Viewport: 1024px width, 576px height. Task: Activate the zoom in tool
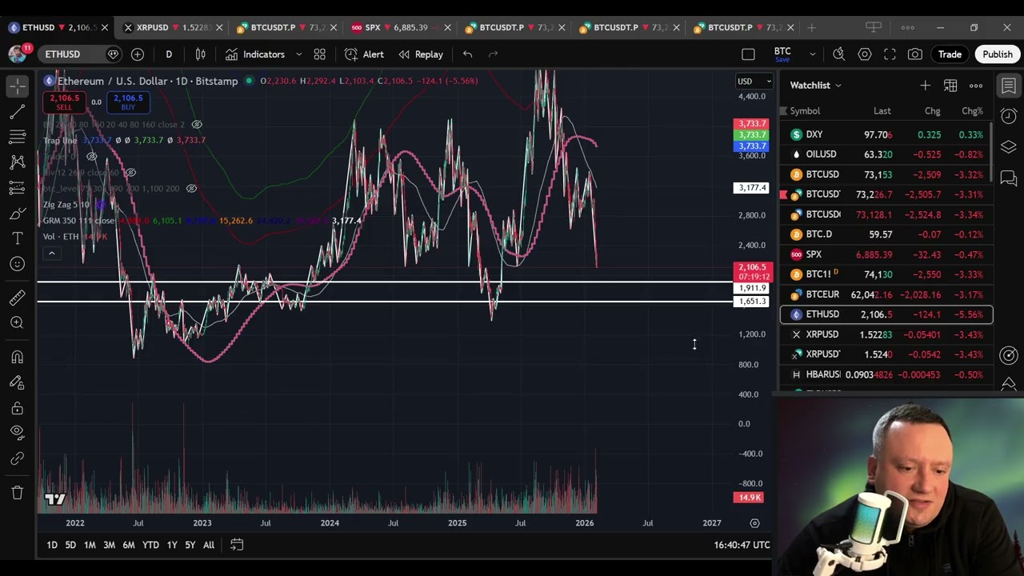point(18,322)
